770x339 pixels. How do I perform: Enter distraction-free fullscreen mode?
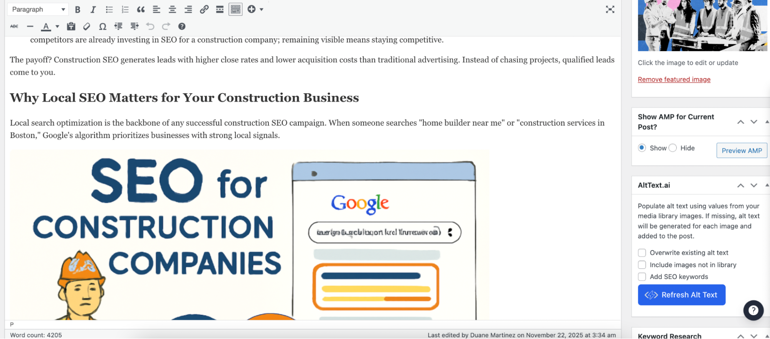click(610, 9)
